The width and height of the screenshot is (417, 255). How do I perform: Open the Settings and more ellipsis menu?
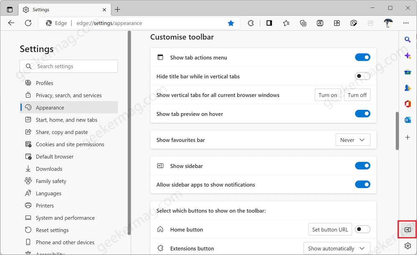(406, 23)
